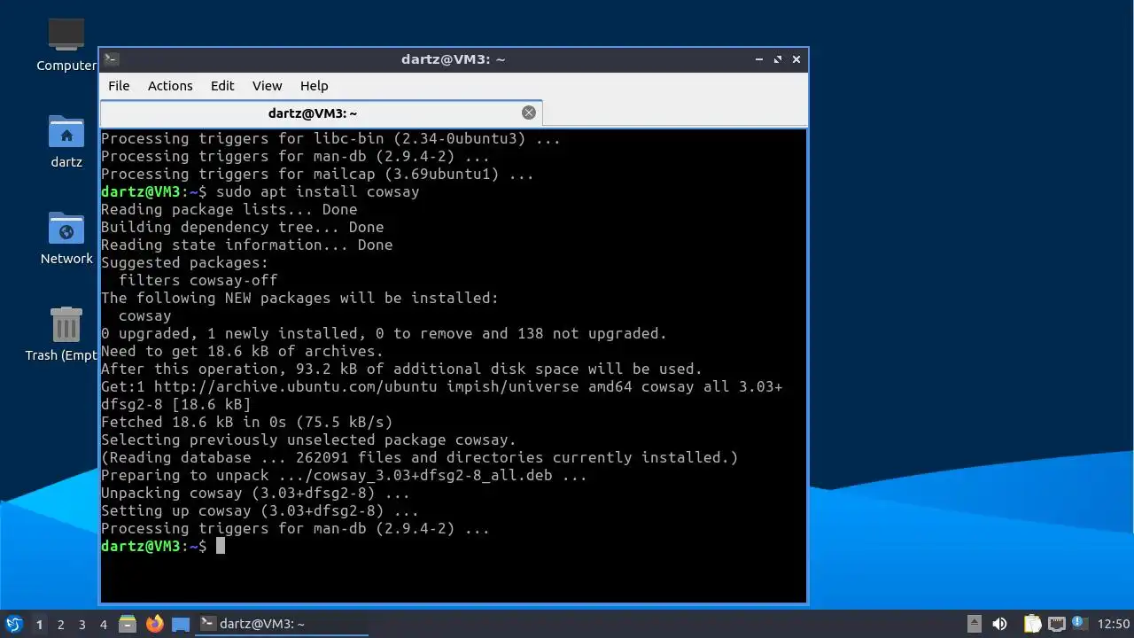Open the volume control icon

tap(1000, 624)
